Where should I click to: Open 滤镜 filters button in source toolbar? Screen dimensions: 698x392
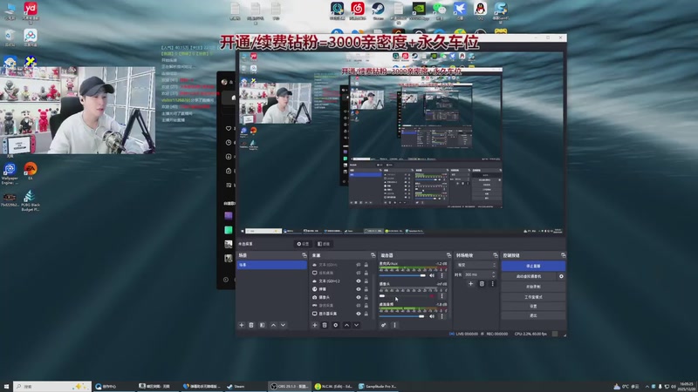click(x=324, y=244)
